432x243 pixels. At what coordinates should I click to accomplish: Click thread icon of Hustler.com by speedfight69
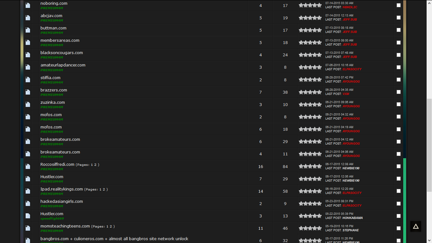[x=28, y=216]
